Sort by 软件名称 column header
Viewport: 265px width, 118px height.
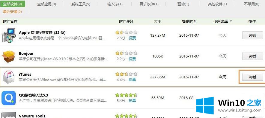point(10,21)
